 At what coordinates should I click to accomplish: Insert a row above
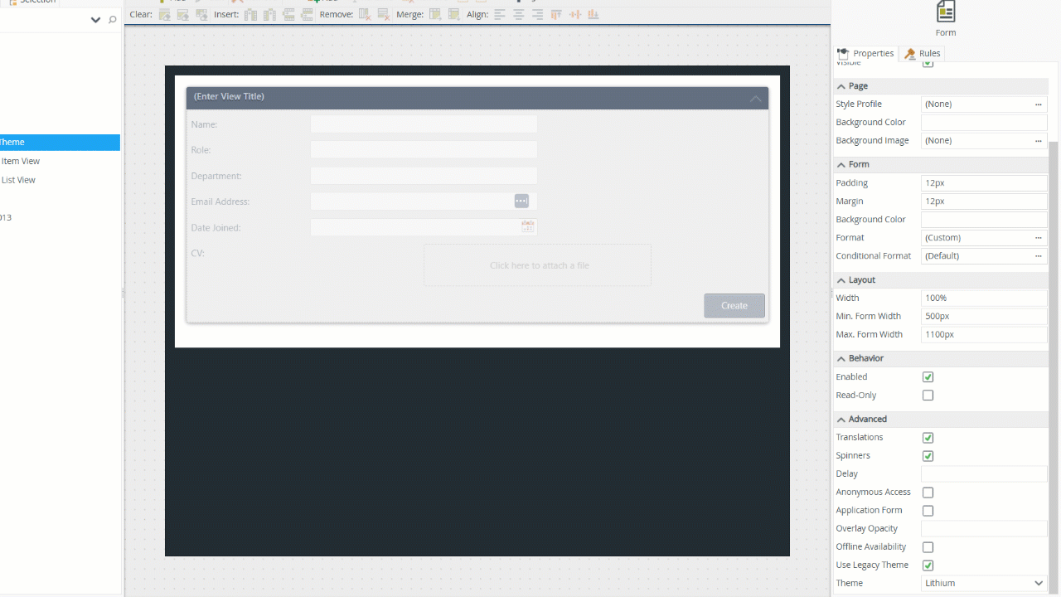(288, 14)
